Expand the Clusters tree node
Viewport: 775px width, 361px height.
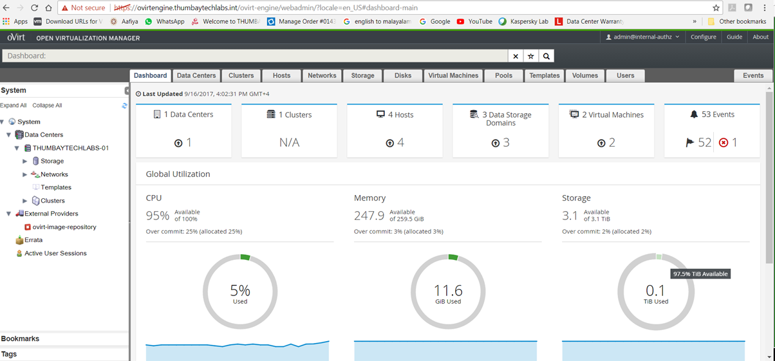pos(25,201)
